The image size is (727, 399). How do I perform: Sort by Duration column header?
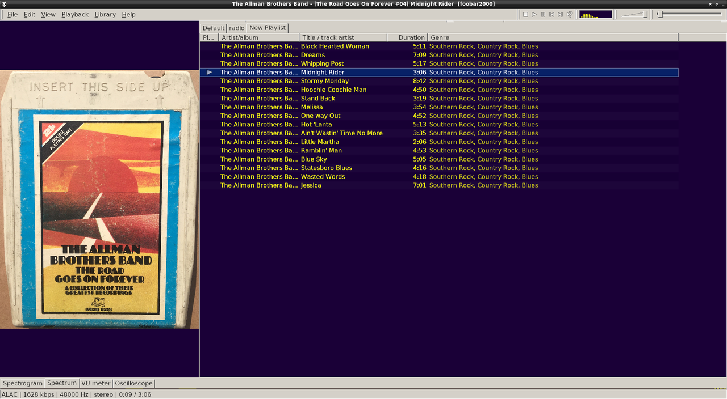click(x=407, y=37)
